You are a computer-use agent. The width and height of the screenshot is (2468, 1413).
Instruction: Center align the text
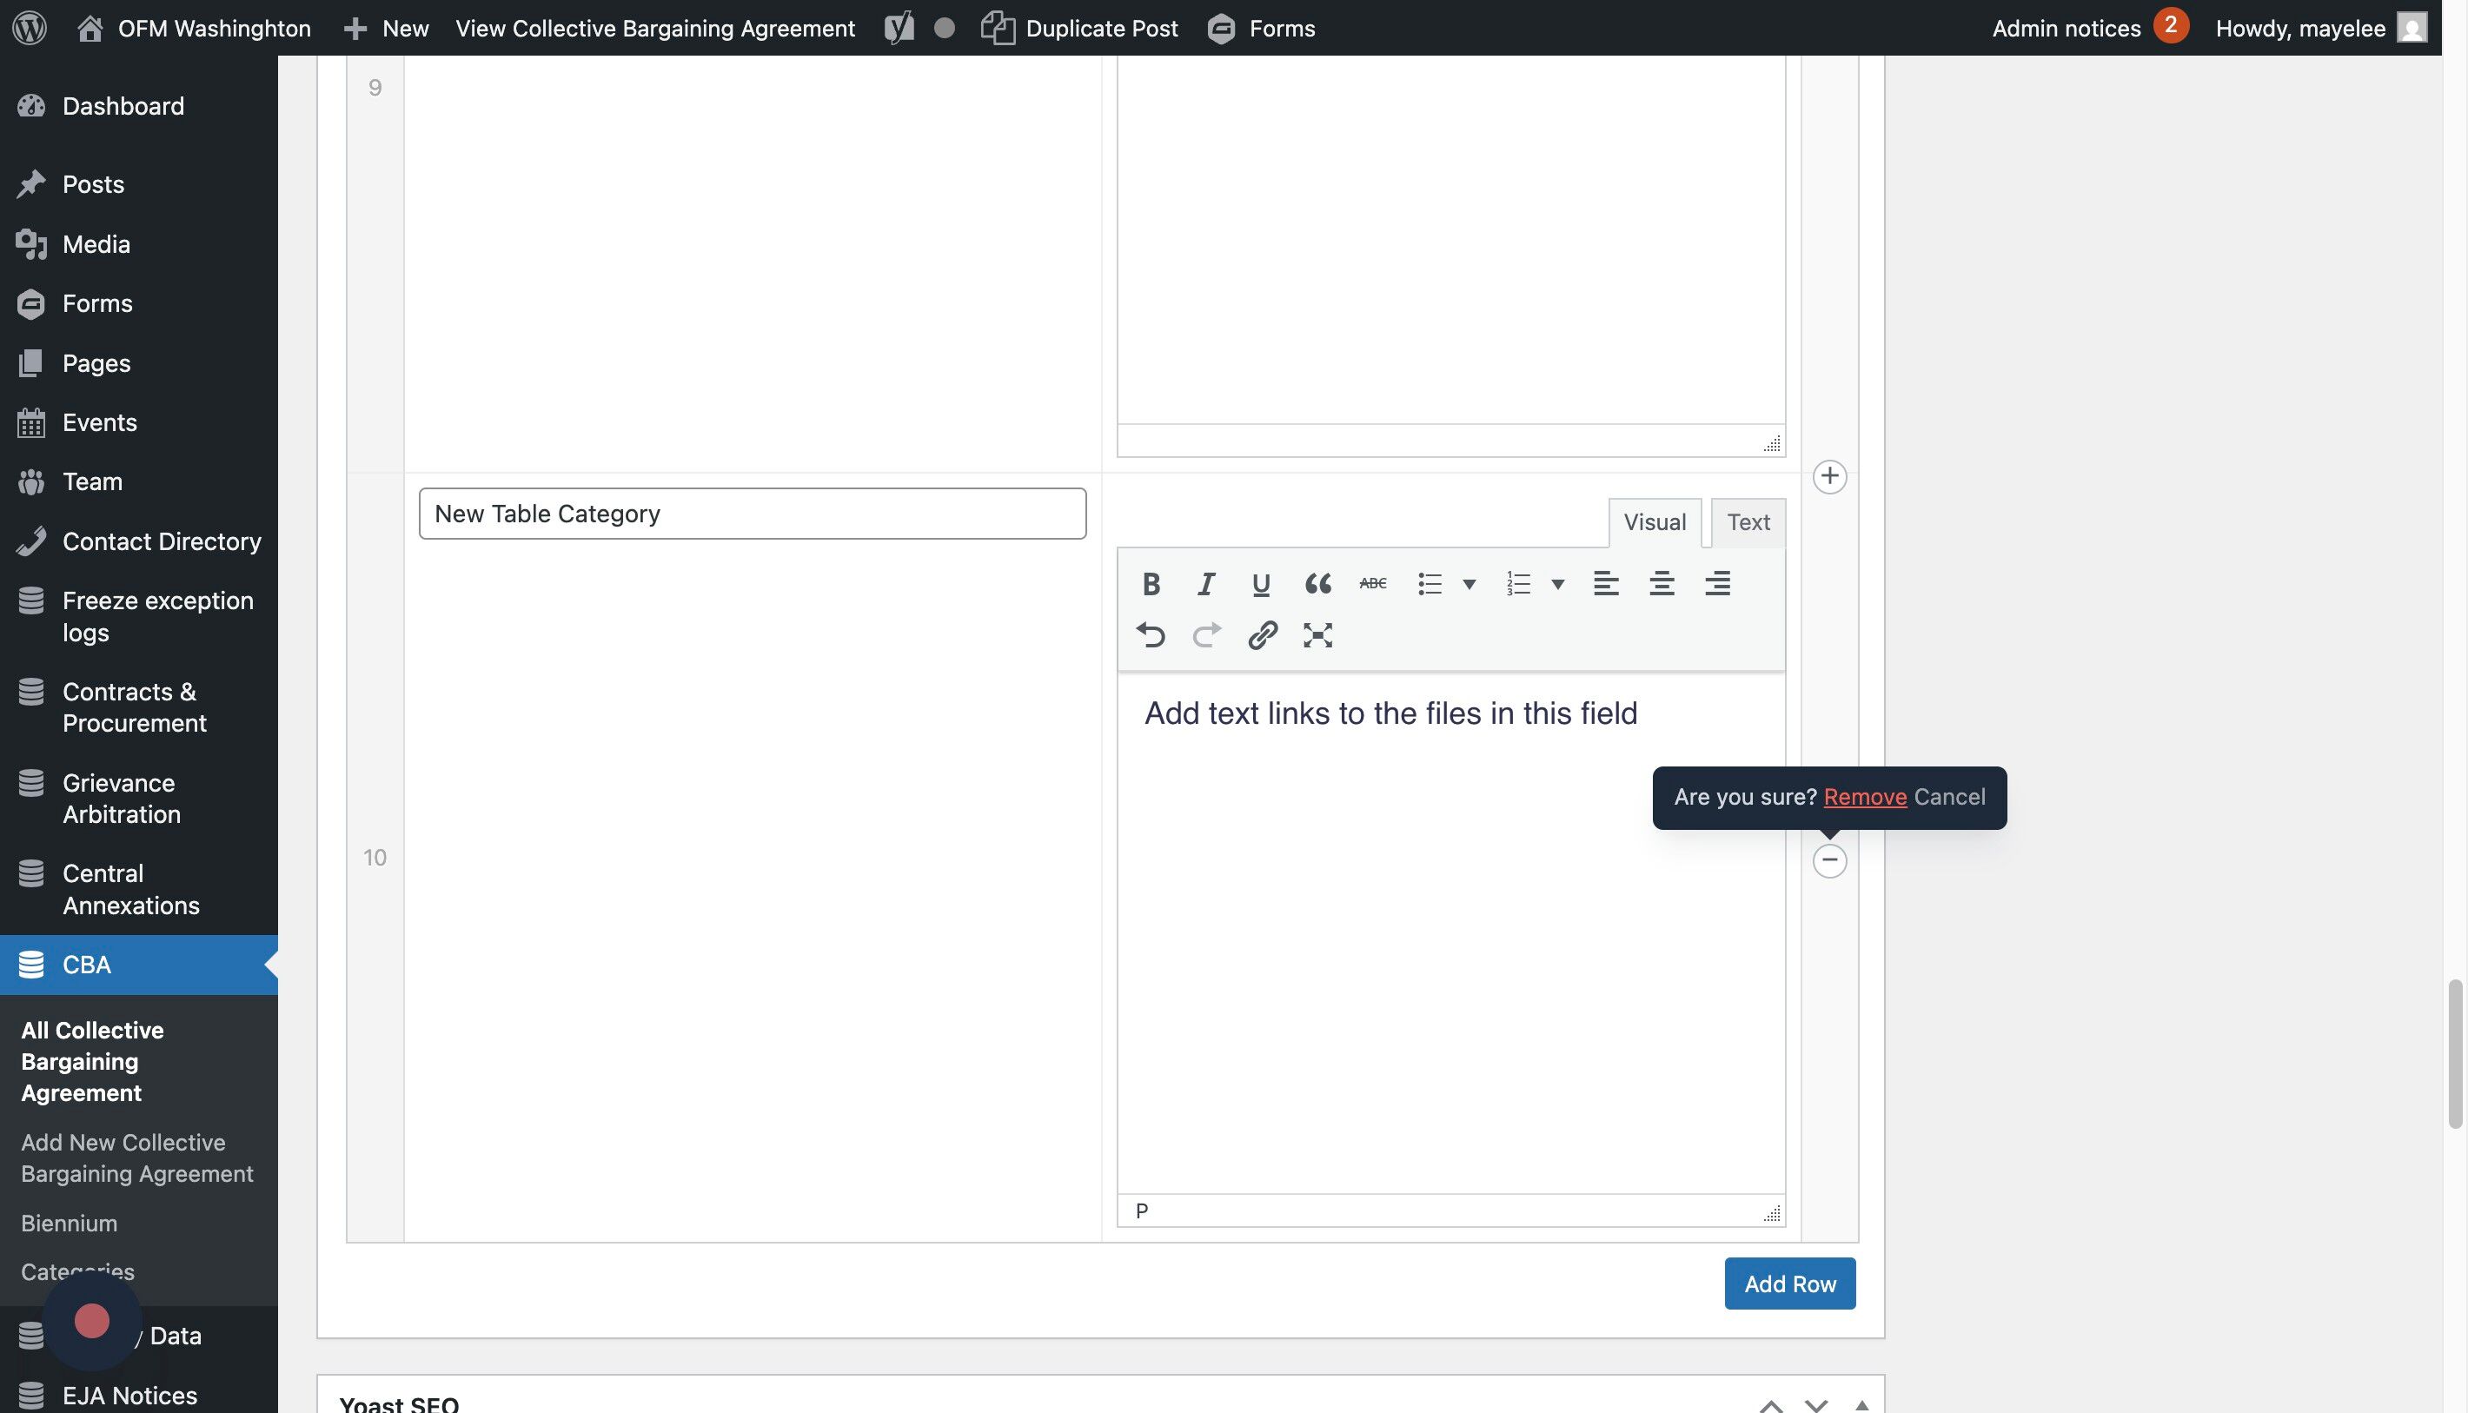1662,583
